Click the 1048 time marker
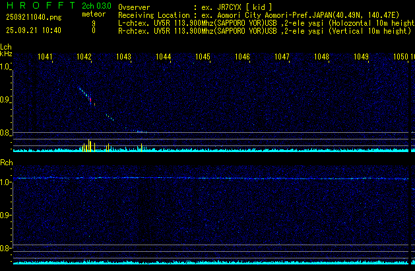Image resolution: width=415 pixels, height=271 pixels. [321, 58]
